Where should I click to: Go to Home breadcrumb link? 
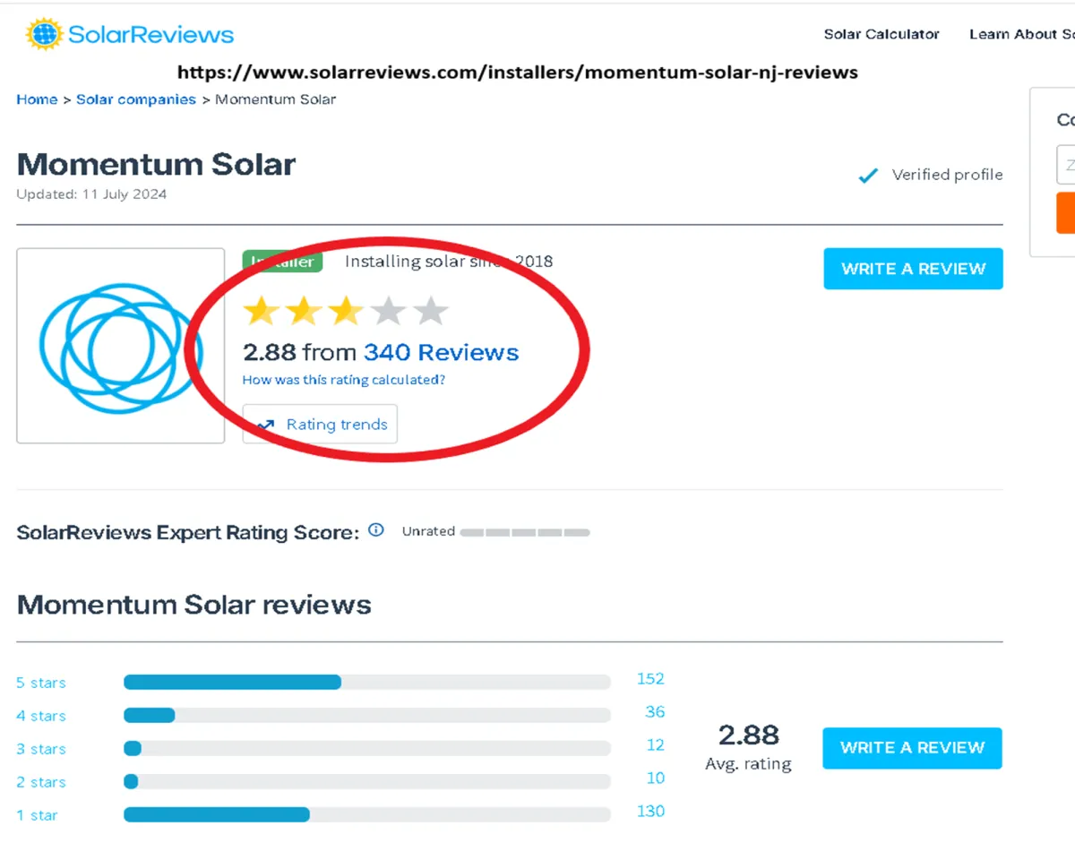[37, 99]
